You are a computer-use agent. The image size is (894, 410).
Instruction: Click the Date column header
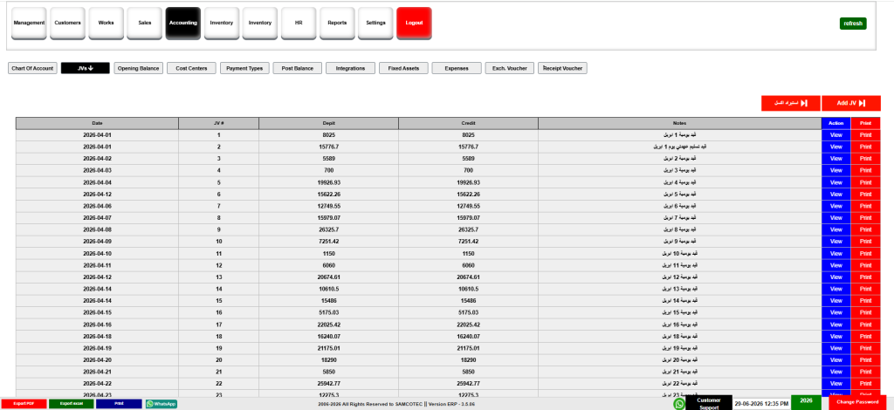97,123
